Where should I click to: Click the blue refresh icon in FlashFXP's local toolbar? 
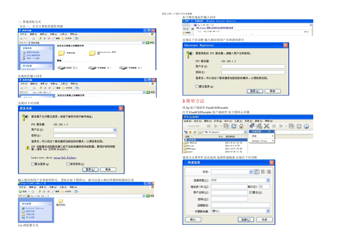(x=234, y=126)
